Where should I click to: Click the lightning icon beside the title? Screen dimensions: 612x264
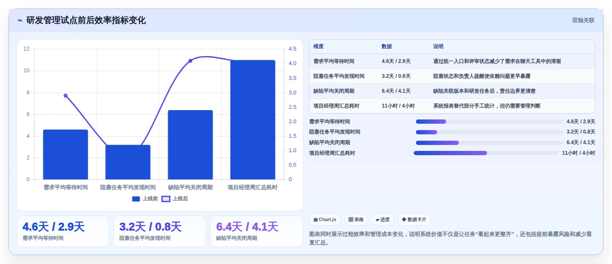click(20, 20)
